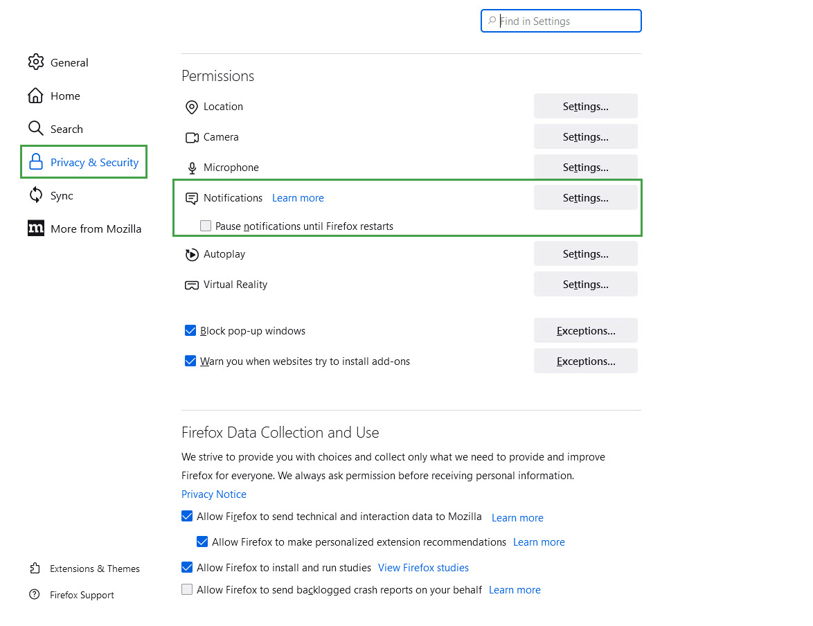Enable sending backlogged crash reports checkbox
This screenshot has width=813, height=626.
187,590
